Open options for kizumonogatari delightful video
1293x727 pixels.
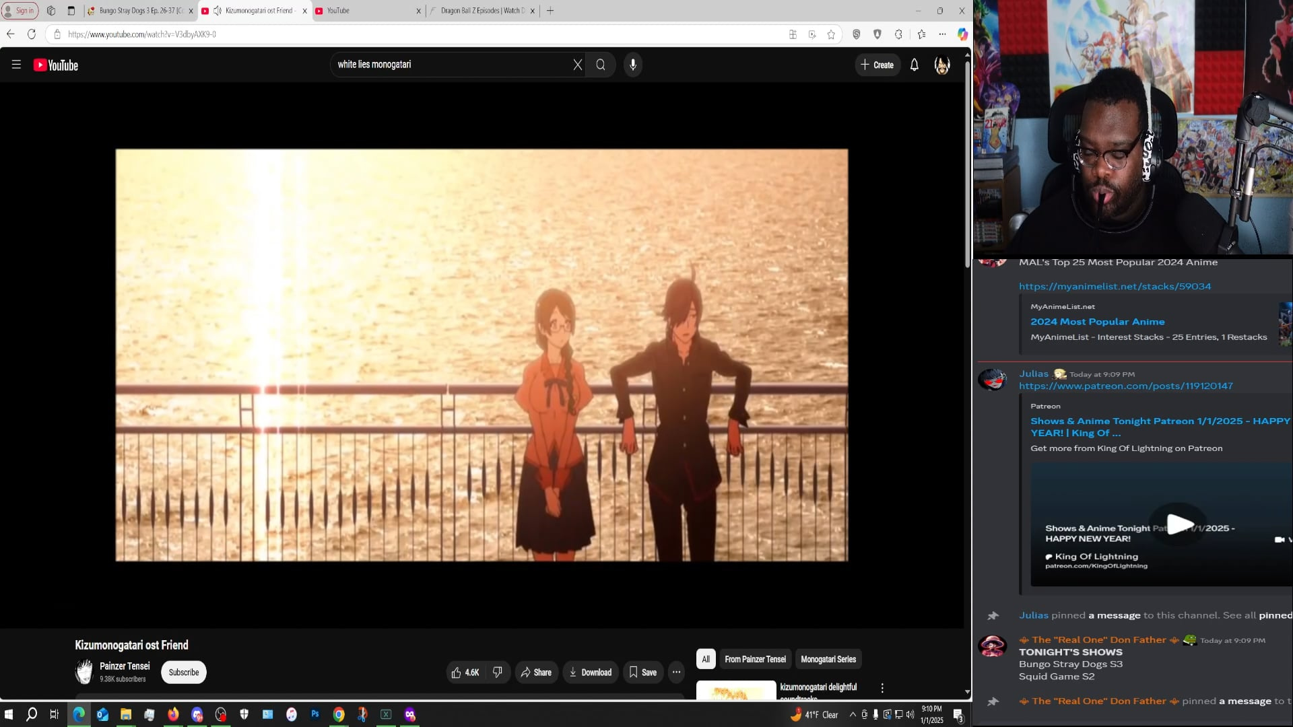882,688
